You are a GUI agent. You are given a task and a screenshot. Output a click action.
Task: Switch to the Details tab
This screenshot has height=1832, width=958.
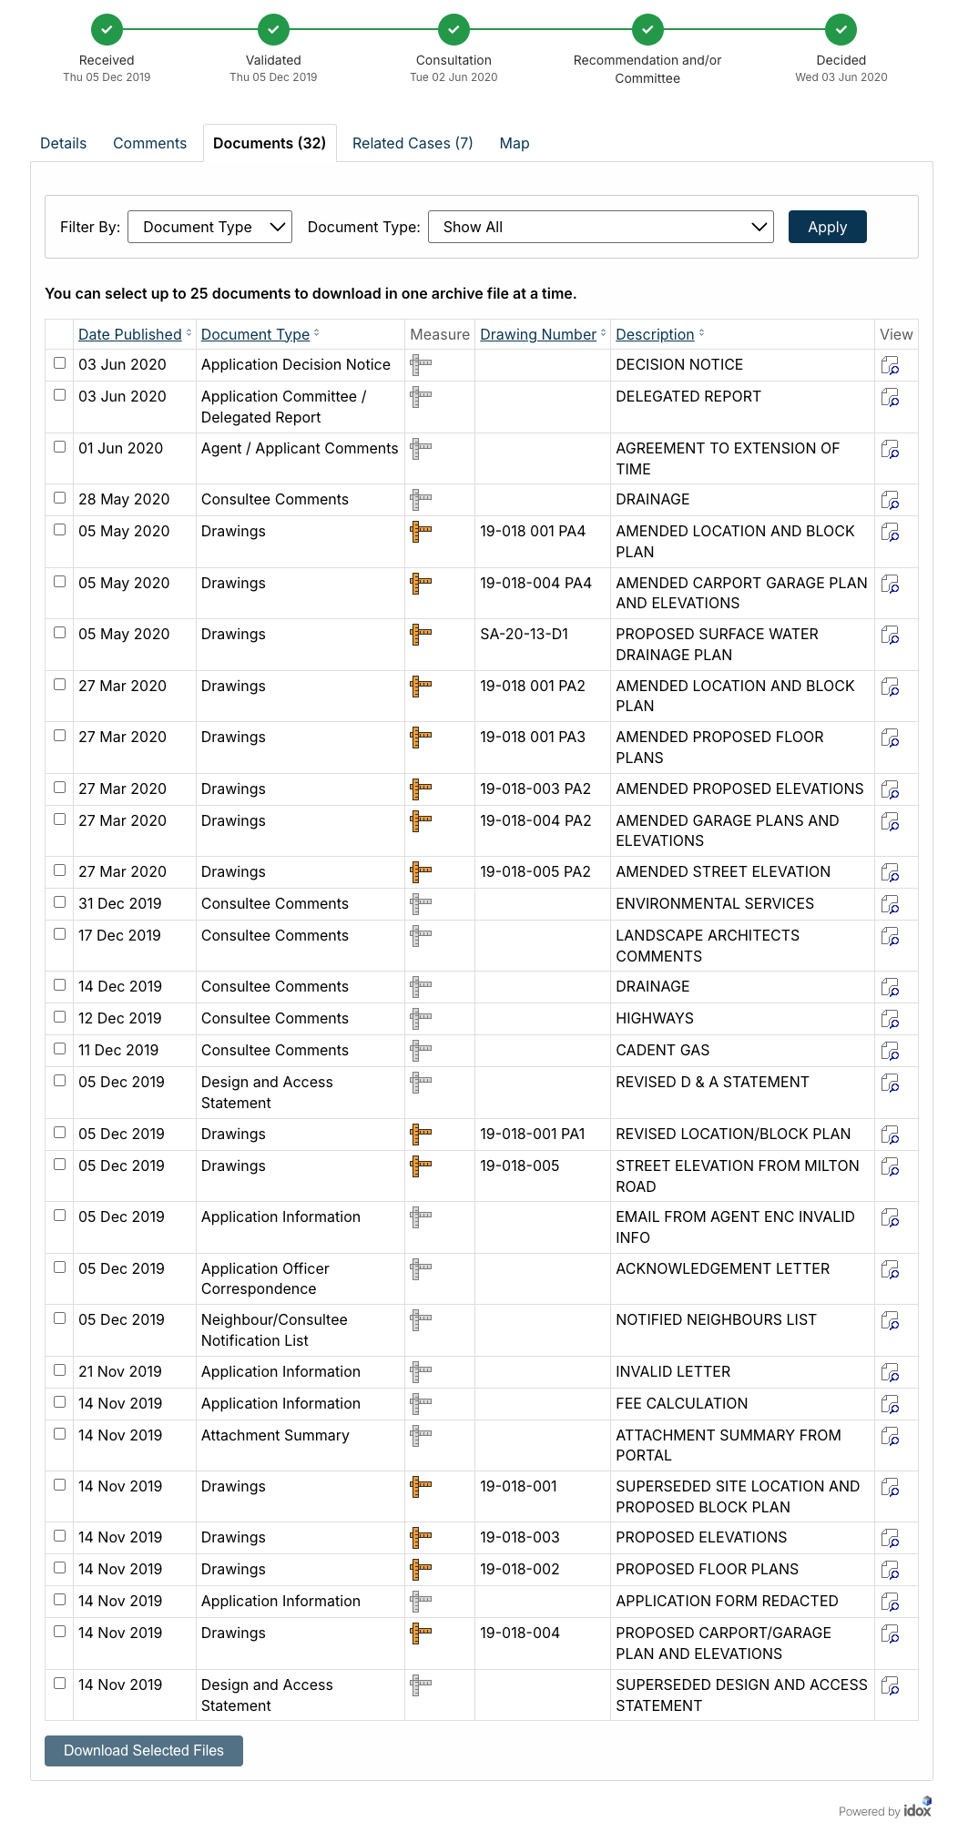point(64,143)
